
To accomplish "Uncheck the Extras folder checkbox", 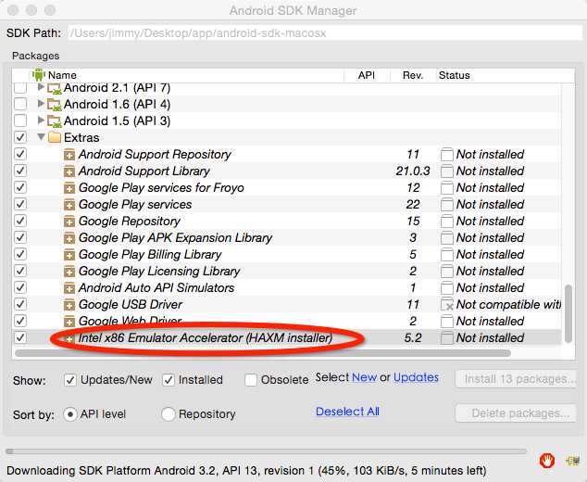I will (20, 137).
